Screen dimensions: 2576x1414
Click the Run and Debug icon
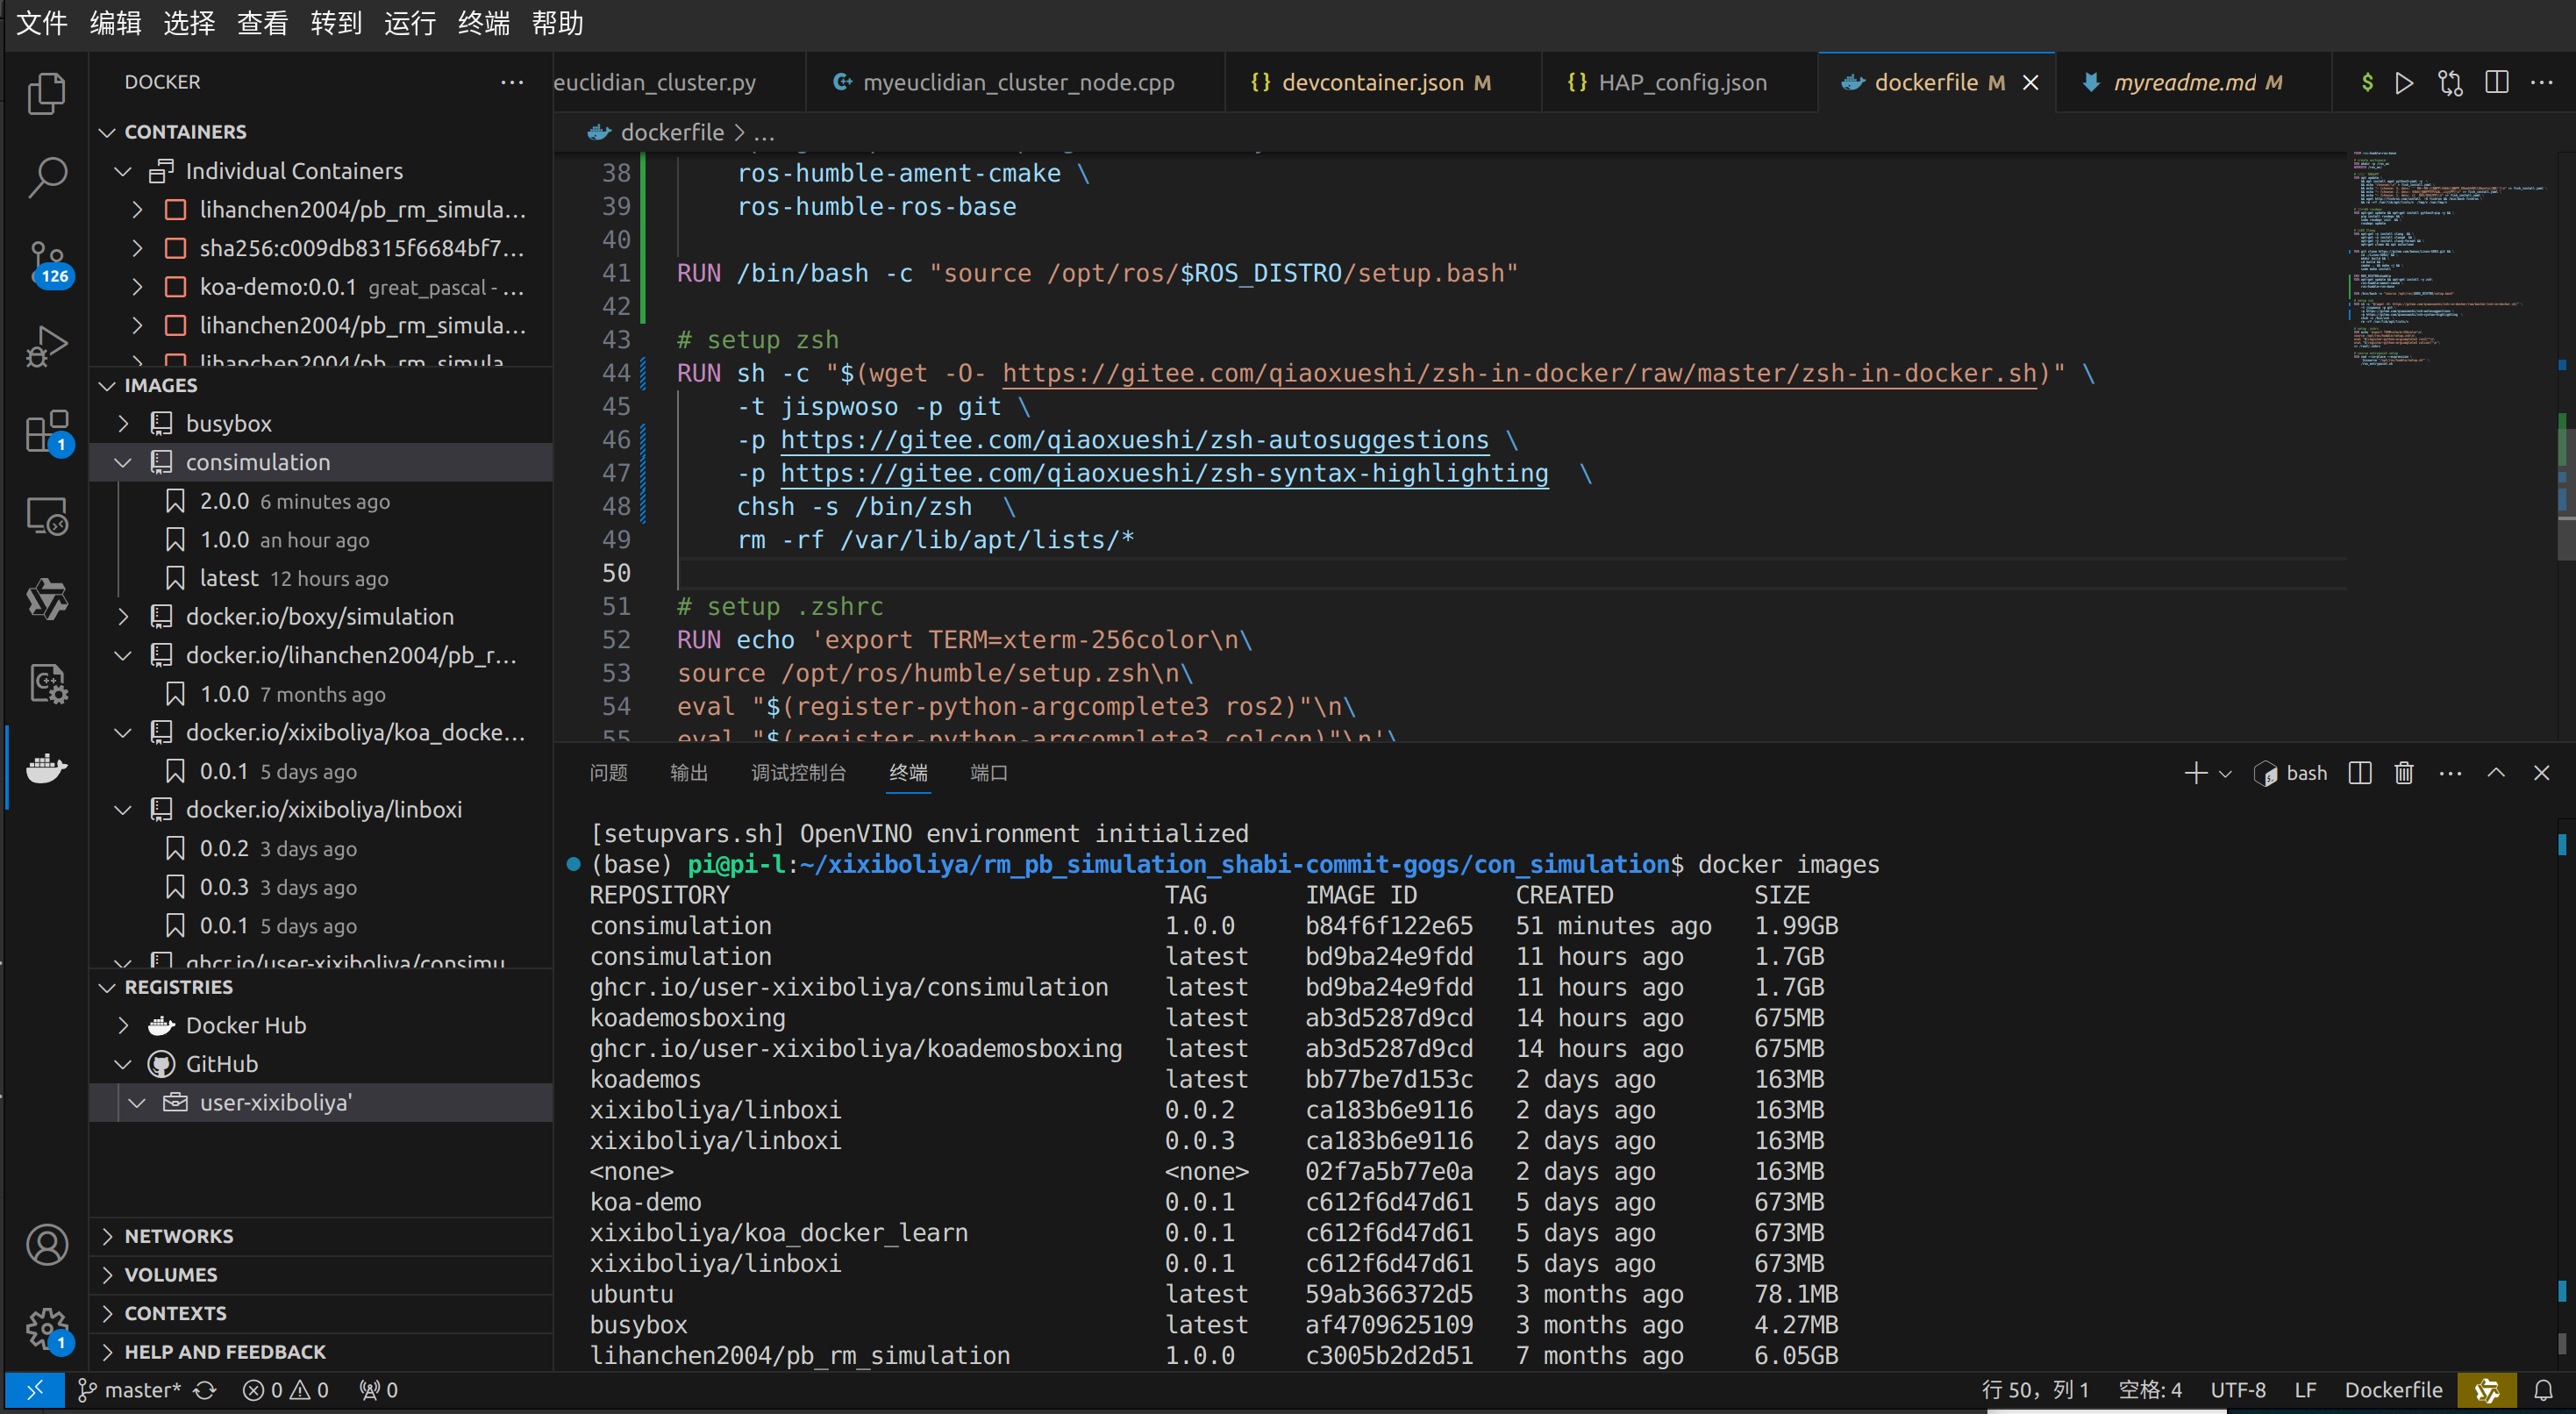46,347
